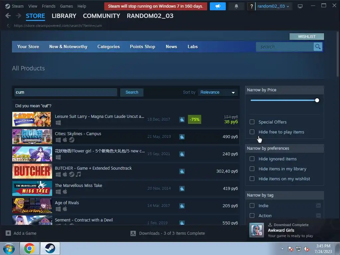Screen dimensions: 340x255
Task: Enable the Special Offers checkbox
Action: 252,122
